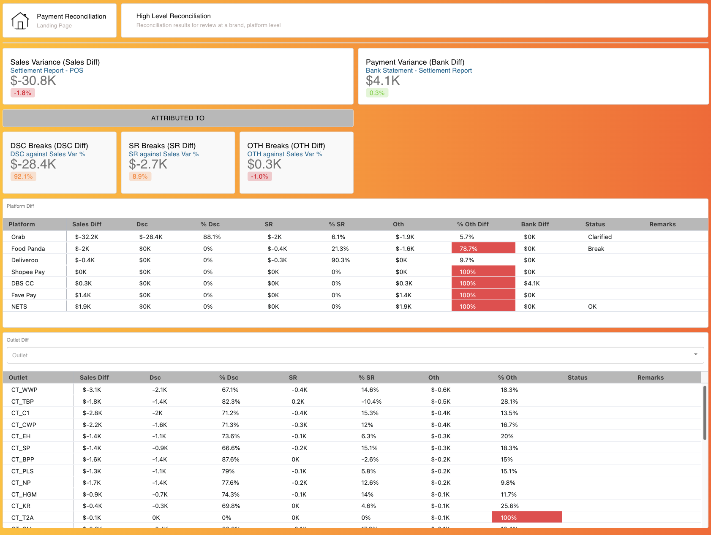Viewport: 711px width, 535px height.
Task: Select the CT_HGM outlet row
Action: (352, 494)
